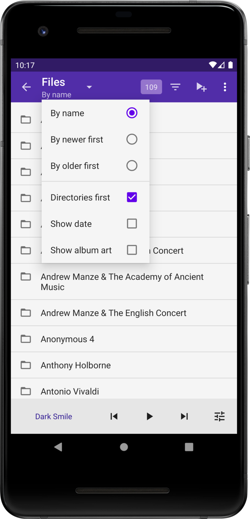
Task: Open the three-dot overflow menu
Action: pyautogui.click(x=225, y=87)
